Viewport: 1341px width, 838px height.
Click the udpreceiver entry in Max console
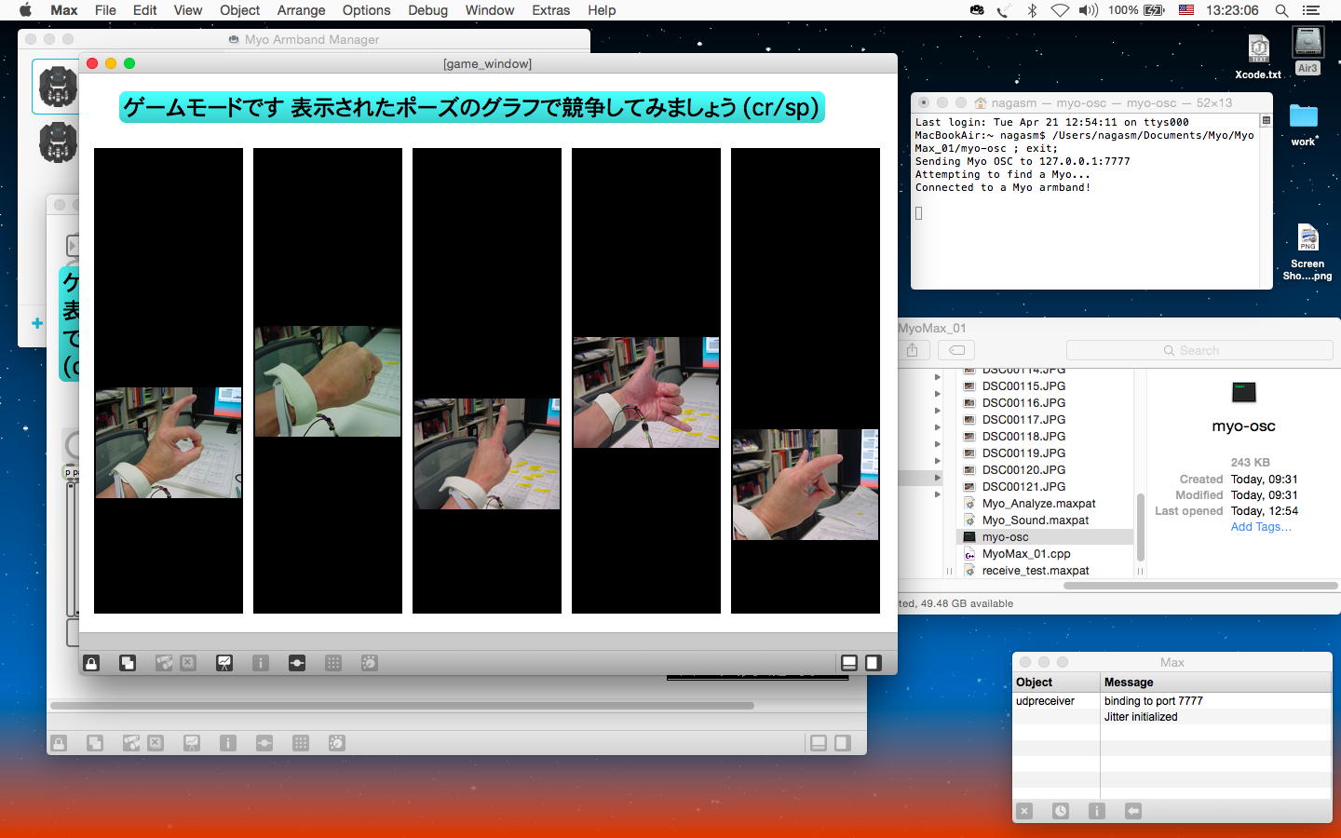coord(1045,701)
